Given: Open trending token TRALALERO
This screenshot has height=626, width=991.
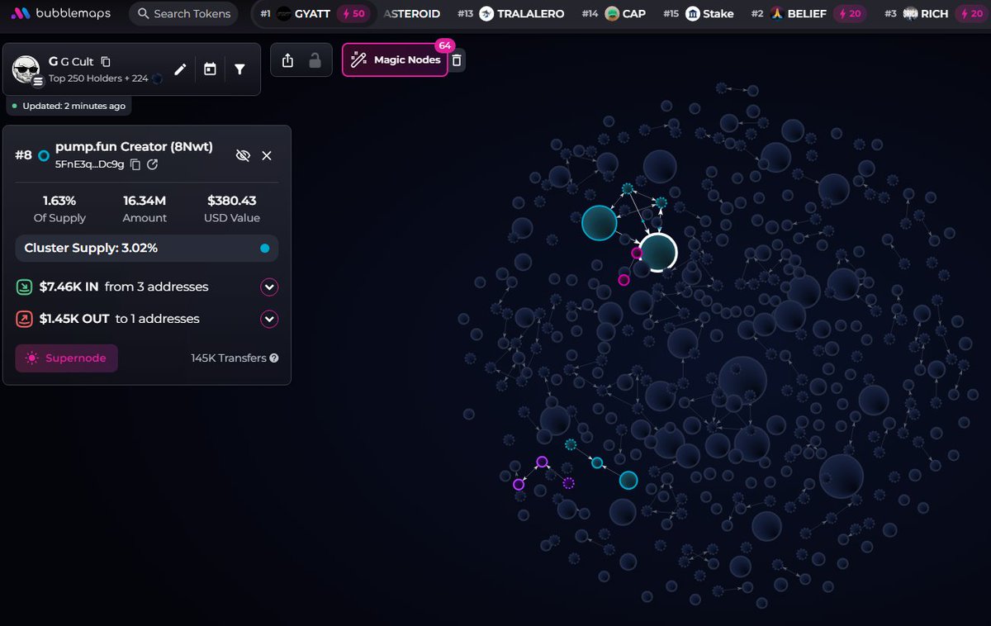Looking at the screenshot, I should tap(531, 13).
